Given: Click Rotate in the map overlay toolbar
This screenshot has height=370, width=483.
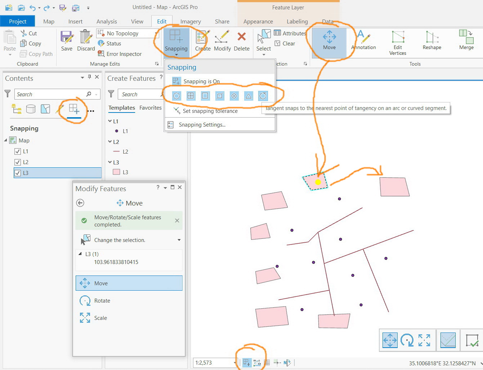Looking at the screenshot, I should [407, 340].
